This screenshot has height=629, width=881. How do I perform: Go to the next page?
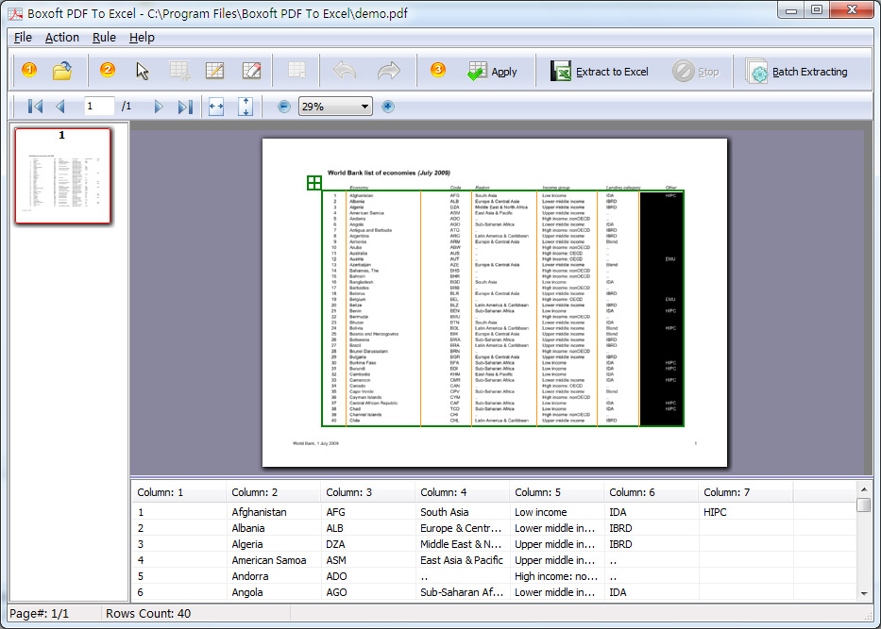pos(159,106)
